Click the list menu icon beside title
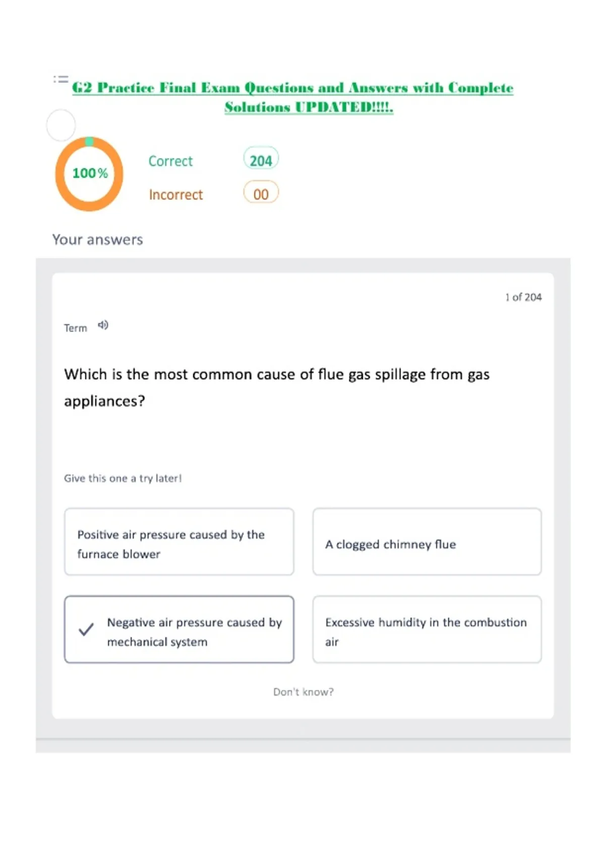The height and width of the screenshot is (858, 605). tap(60, 79)
